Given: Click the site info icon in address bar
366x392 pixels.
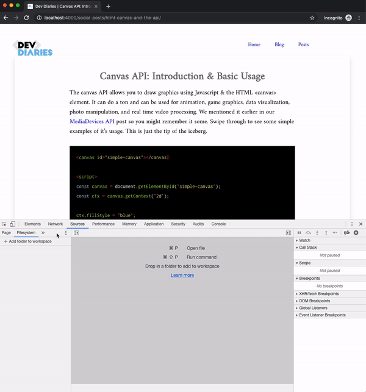Looking at the screenshot, I should click(x=39, y=18).
